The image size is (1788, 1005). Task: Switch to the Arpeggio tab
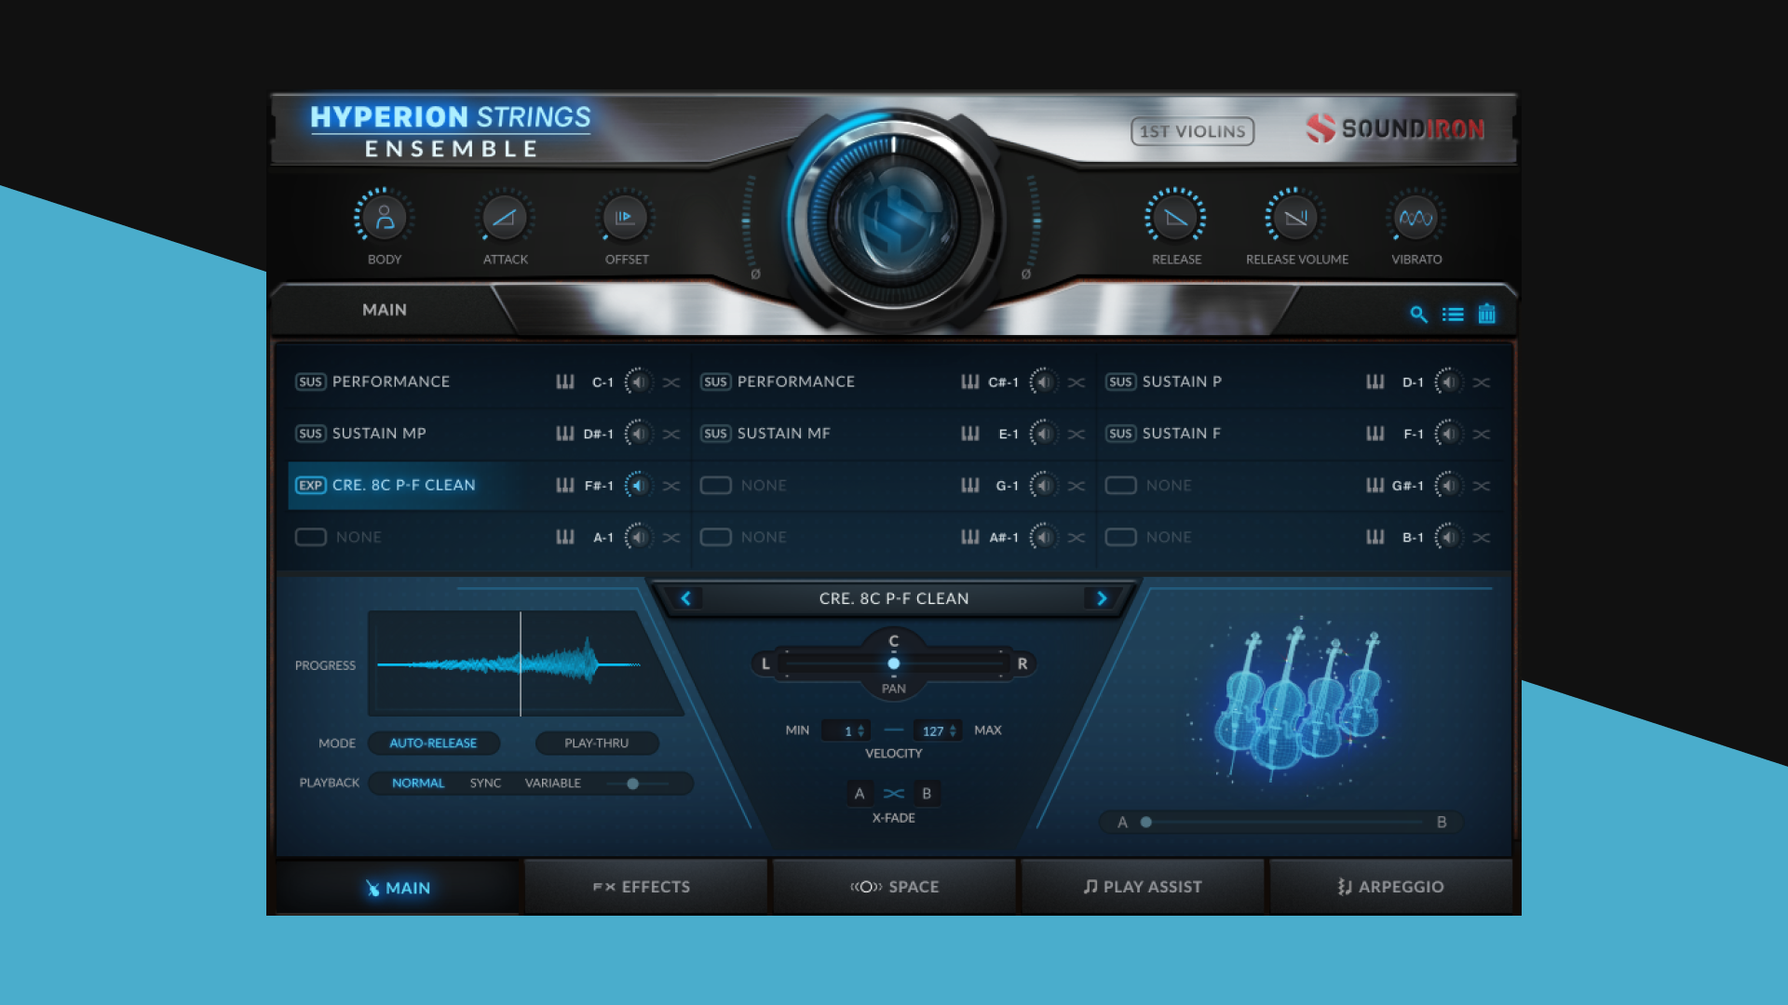coord(1391,887)
